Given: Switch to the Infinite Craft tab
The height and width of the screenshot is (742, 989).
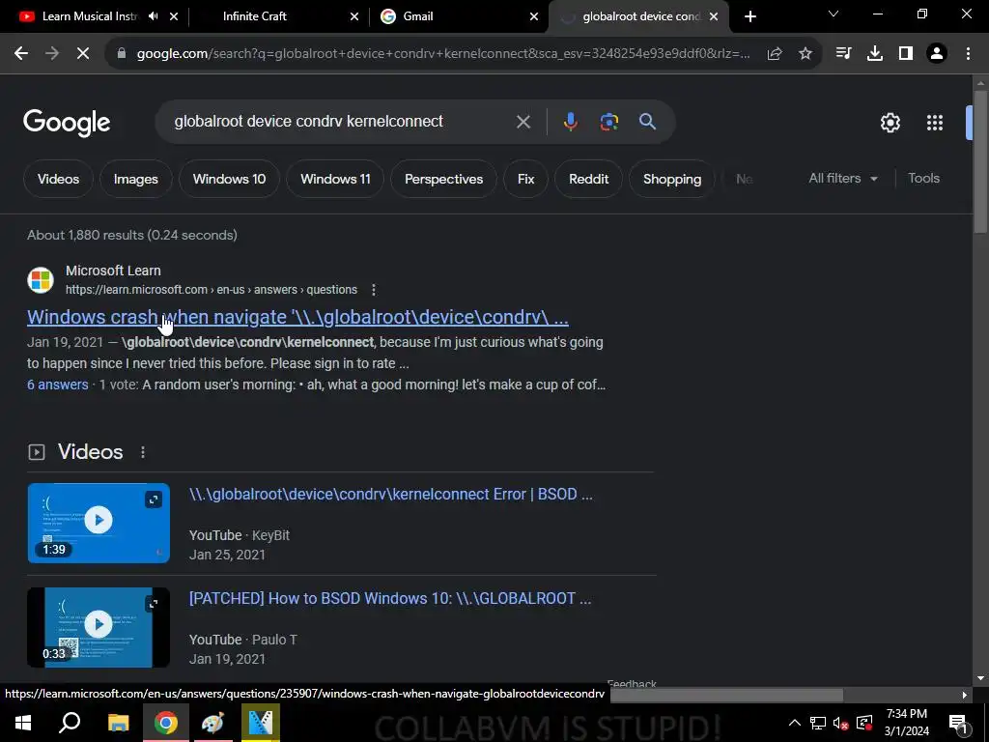Looking at the screenshot, I should tap(255, 16).
